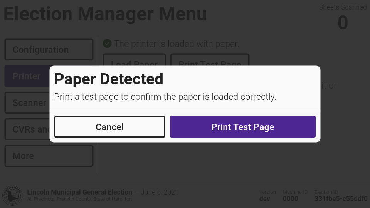This screenshot has height=208, width=370.
Task: Click the dialog's test page instruction text
Action: click(165, 97)
